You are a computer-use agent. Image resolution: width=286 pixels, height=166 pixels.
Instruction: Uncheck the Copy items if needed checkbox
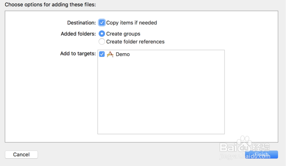(102, 22)
